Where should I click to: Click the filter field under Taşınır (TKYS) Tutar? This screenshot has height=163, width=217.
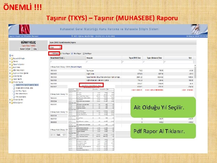132,62
